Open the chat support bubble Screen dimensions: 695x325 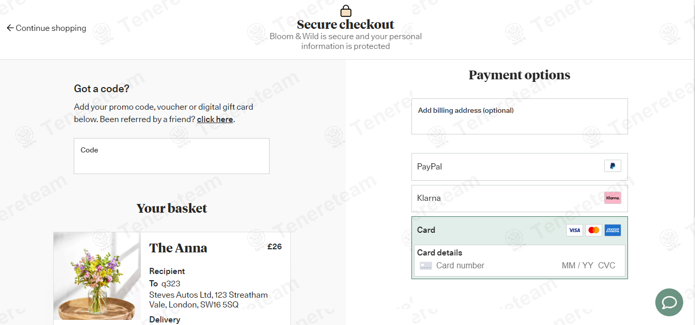click(669, 302)
